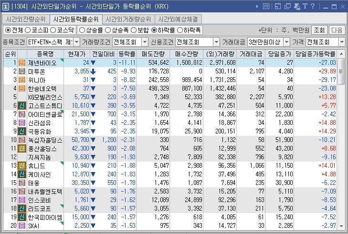This screenshot has width=348, height=234.
Task: Click the pin-lock icon in title bar
Action: tap(297, 6)
